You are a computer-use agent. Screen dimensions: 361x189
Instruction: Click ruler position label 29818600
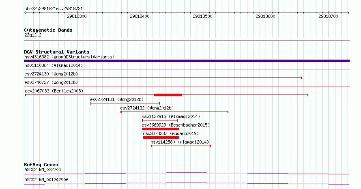[x=265, y=16]
